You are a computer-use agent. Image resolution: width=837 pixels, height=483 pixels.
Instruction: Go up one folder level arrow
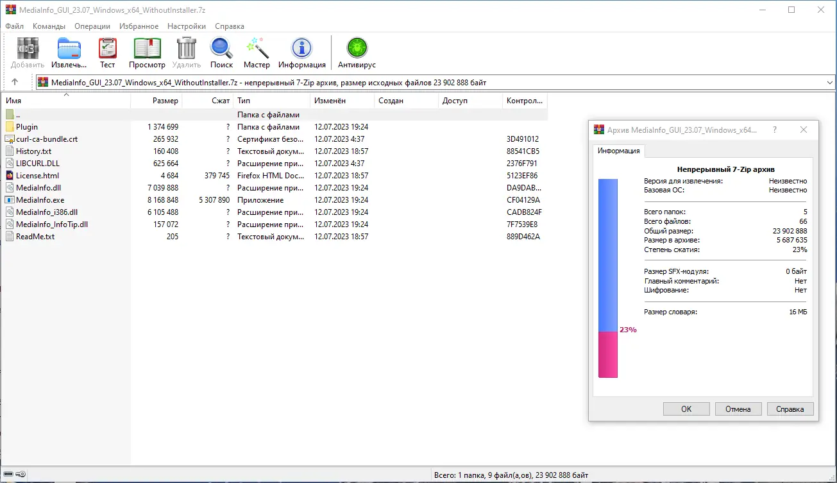[15, 82]
